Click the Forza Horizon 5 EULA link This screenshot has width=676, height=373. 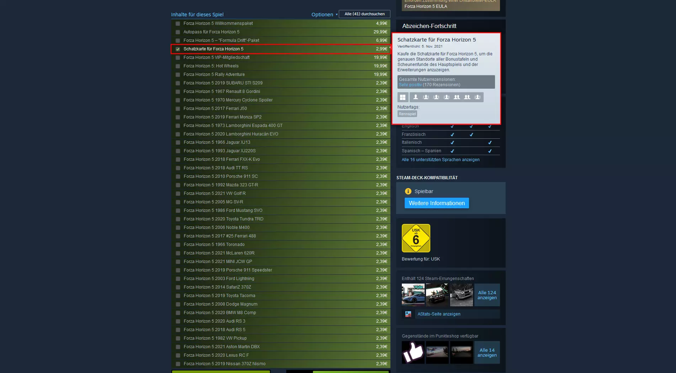(x=426, y=6)
